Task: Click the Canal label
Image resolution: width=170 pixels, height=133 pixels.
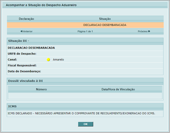Action: coord(12,60)
